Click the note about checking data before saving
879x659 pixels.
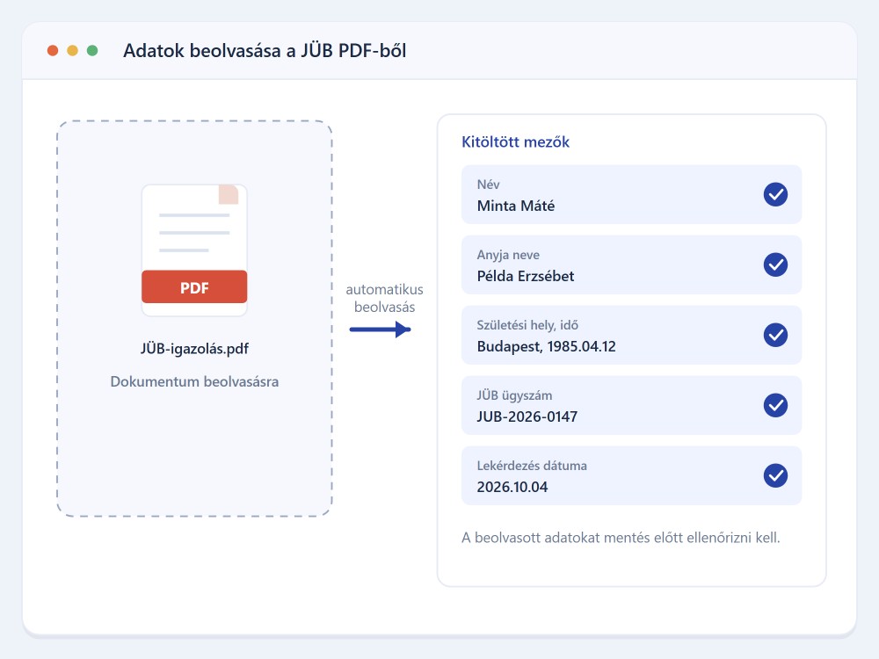[621, 538]
